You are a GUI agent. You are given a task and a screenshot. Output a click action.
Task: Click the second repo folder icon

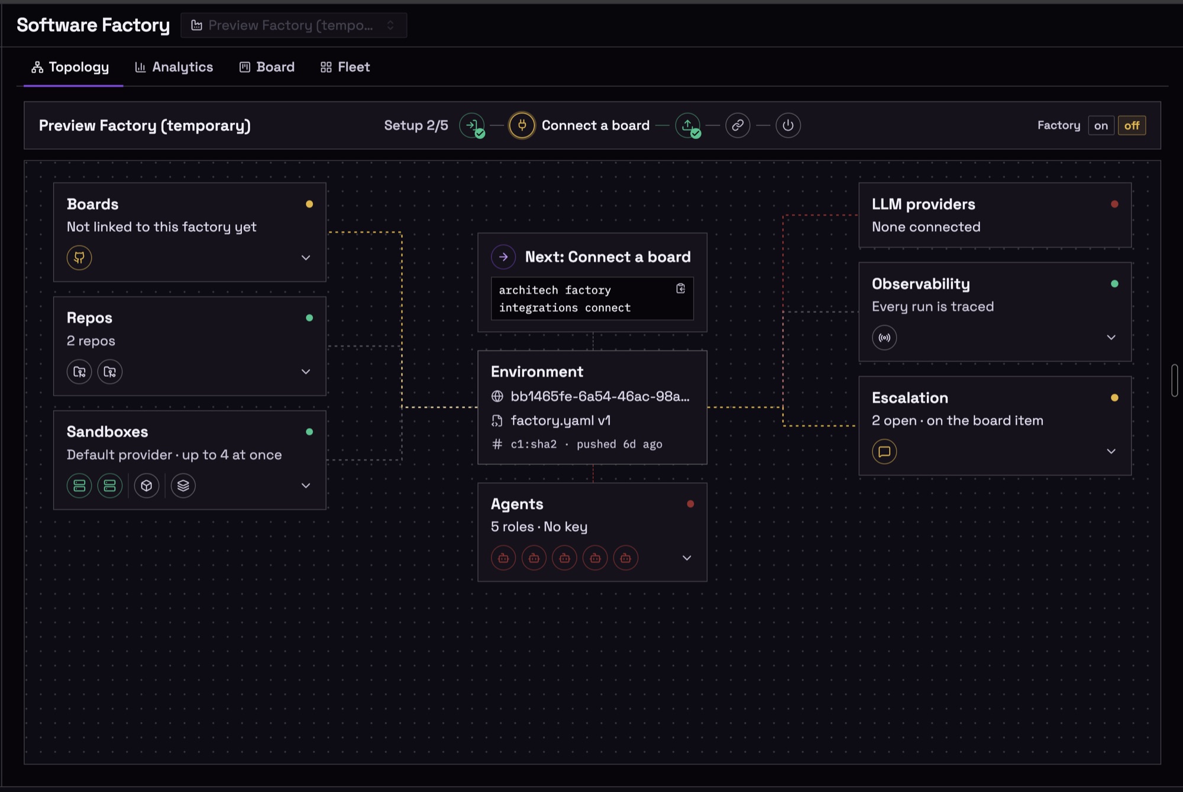[x=110, y=372]
